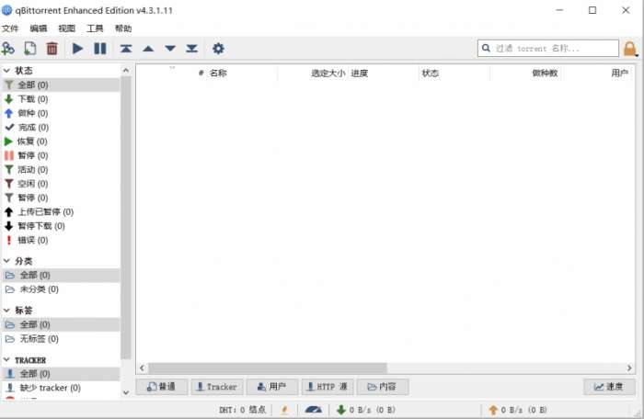Open the 工具 menu
Screen dimensions: 644x419
click(x=95, y=28)
